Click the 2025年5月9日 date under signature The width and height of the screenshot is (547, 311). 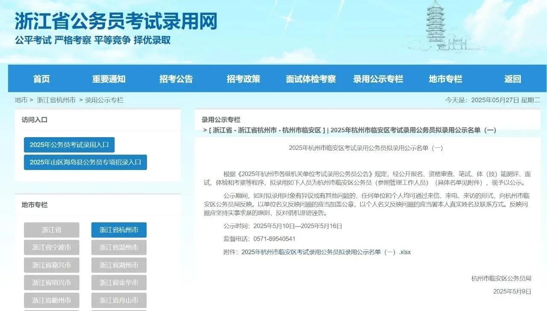tap(512, 292)
